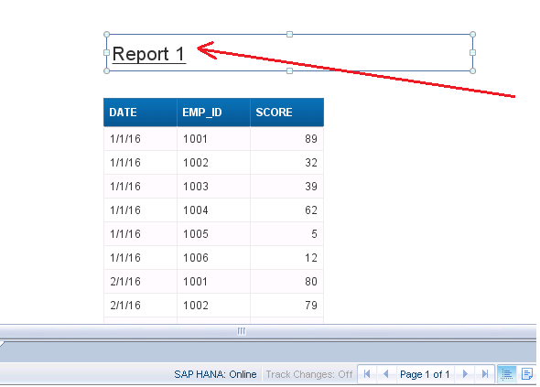This screenshot has height=387, width=540.
Task: Switch to quick display mode
Action: coord(507,374)
